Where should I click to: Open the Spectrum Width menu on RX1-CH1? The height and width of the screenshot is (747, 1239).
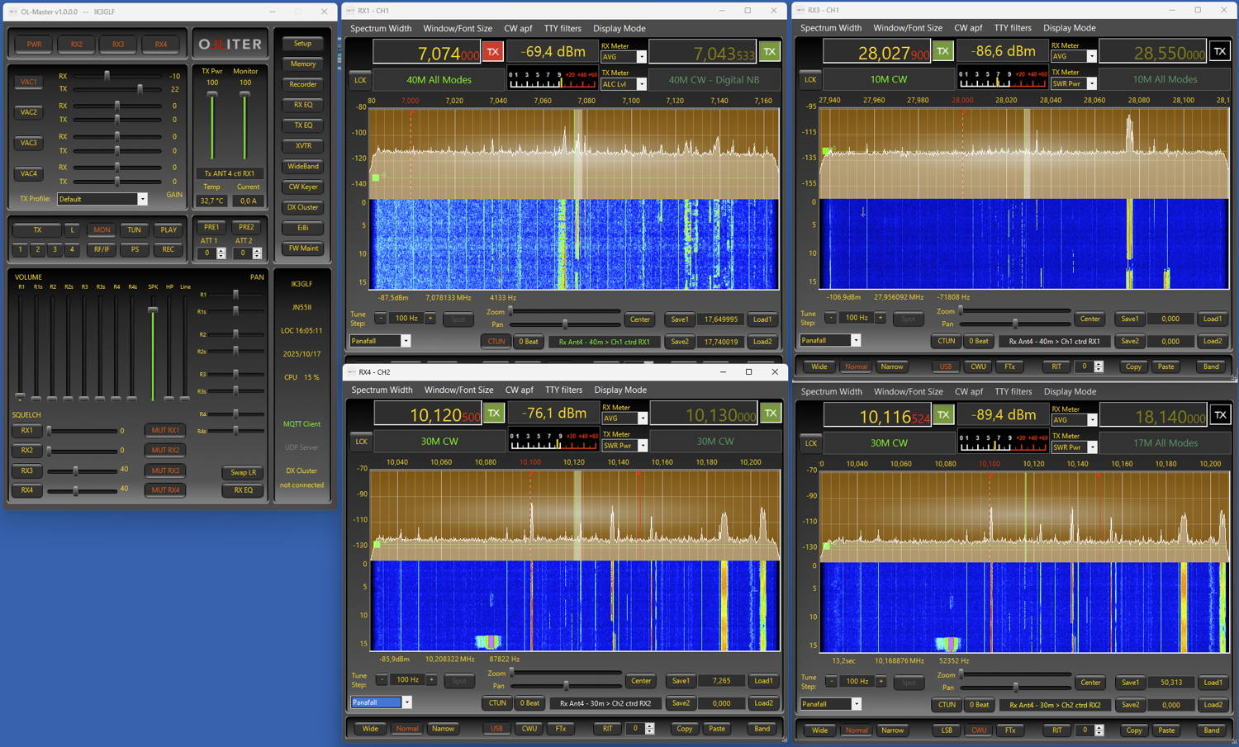tap(381, 28)
